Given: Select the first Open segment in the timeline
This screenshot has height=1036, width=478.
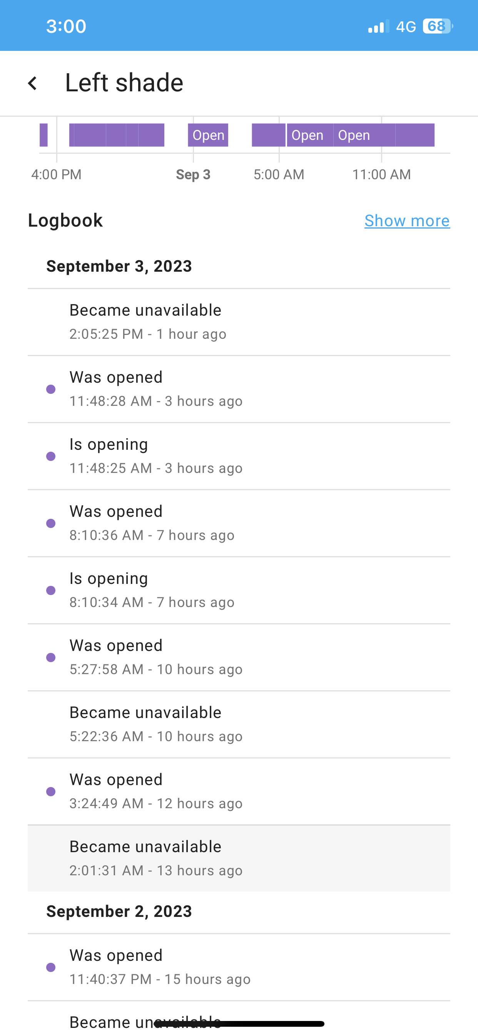Looking at the screenshot, I should click(208, 135).
